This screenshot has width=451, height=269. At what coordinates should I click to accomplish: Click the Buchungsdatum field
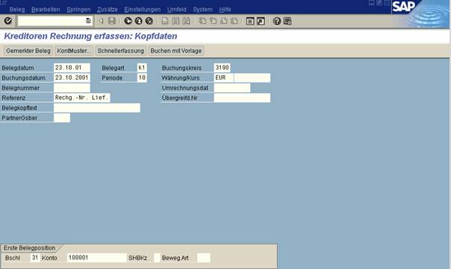72,77
